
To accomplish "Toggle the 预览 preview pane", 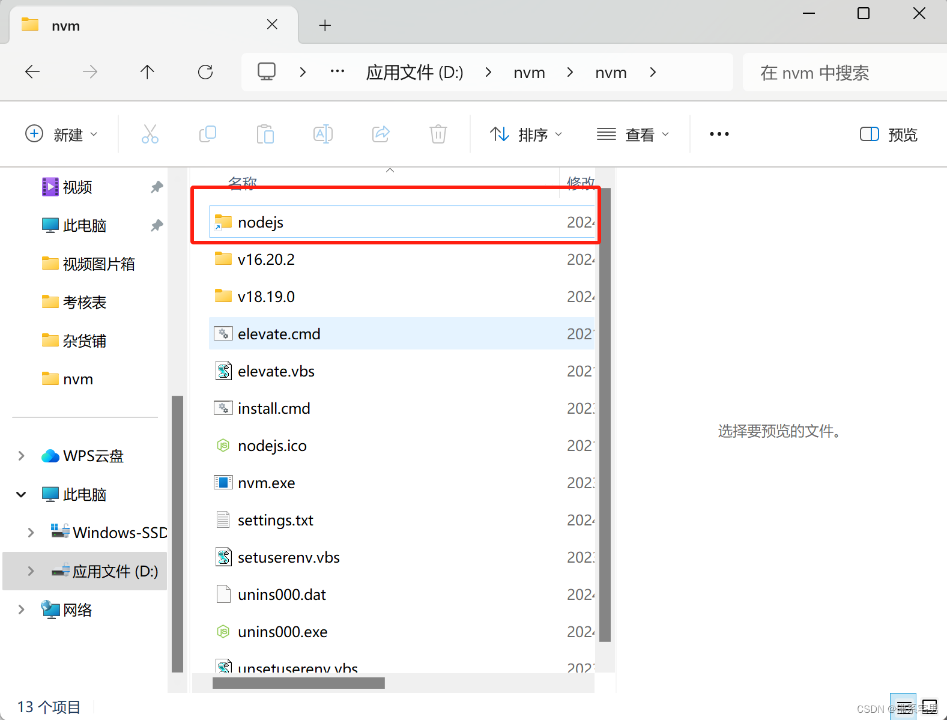I will pyautogui.click(x=889, y=134).
